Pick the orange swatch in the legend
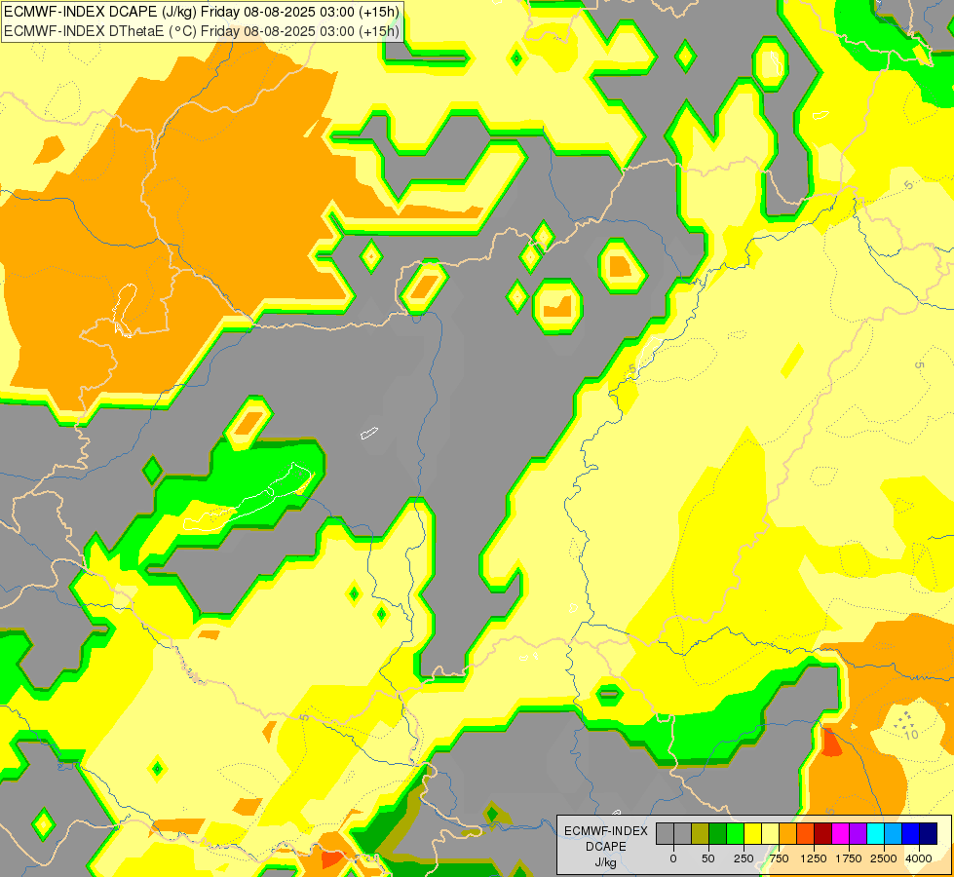Viewport: 954px width, 877px height. pos(788,834)
